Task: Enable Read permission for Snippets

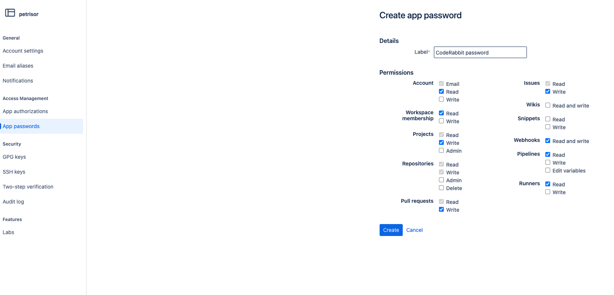Action: (548, 119)
